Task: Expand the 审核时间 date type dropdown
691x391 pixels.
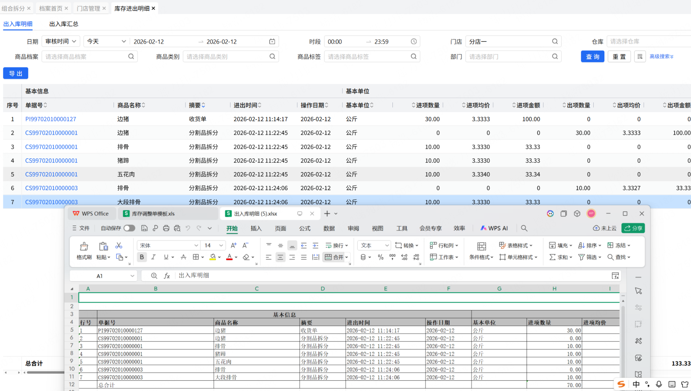Action: [61, 41]
